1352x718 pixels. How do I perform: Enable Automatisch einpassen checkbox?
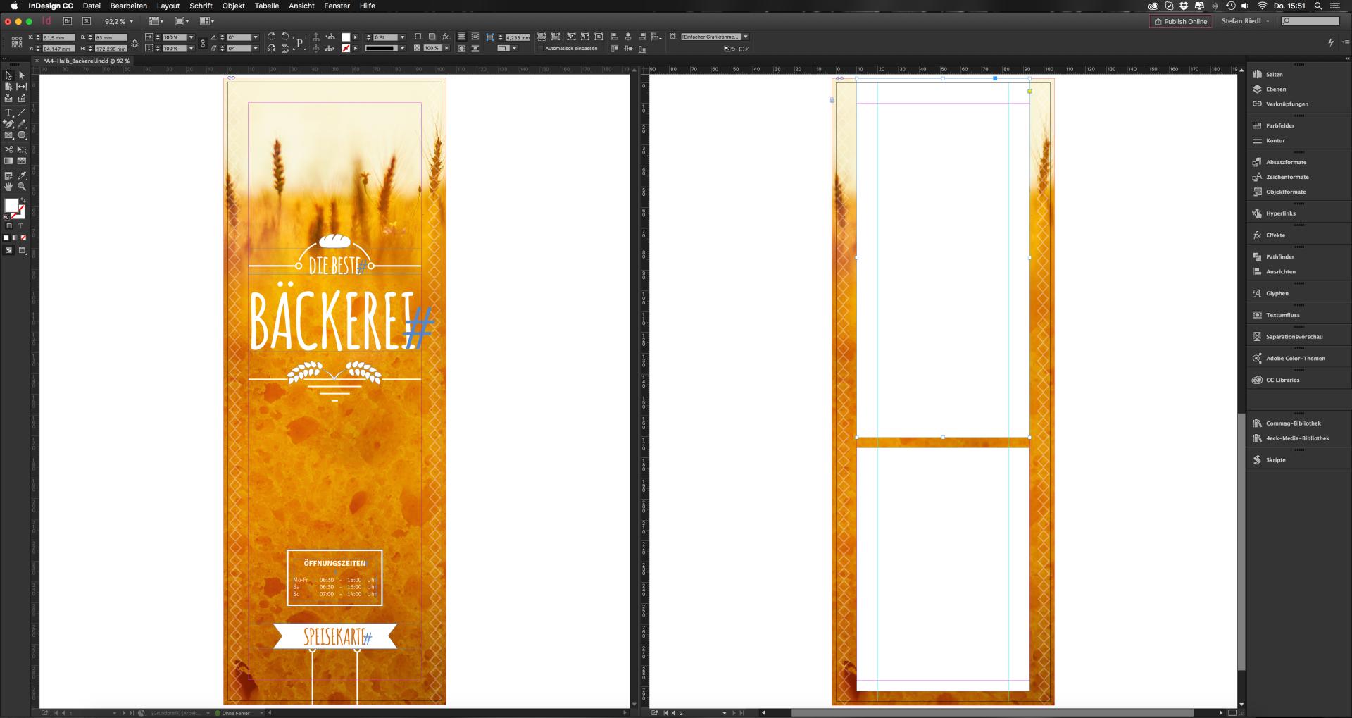(541, 49)
